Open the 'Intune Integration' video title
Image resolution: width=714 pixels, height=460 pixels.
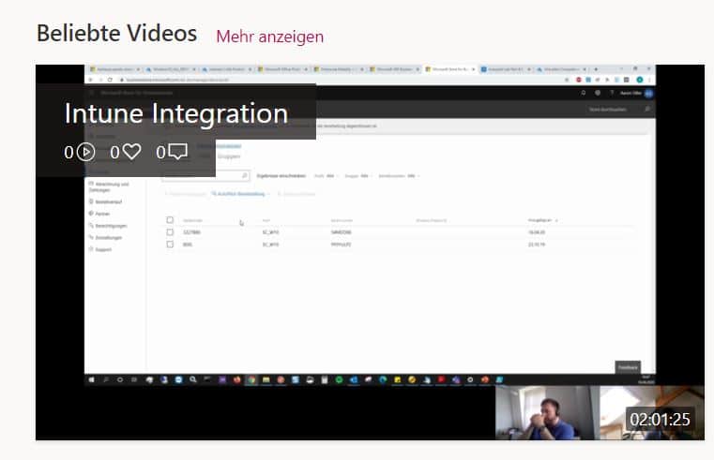(176, 113)
